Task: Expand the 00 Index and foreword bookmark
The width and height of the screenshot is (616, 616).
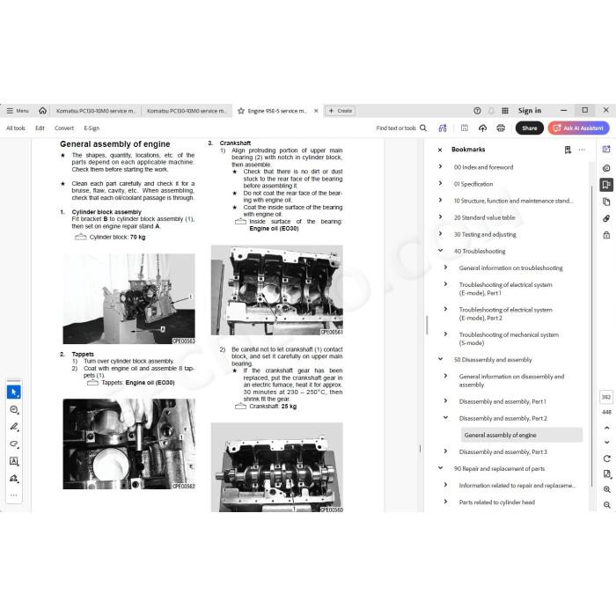Action: point(440,166)
